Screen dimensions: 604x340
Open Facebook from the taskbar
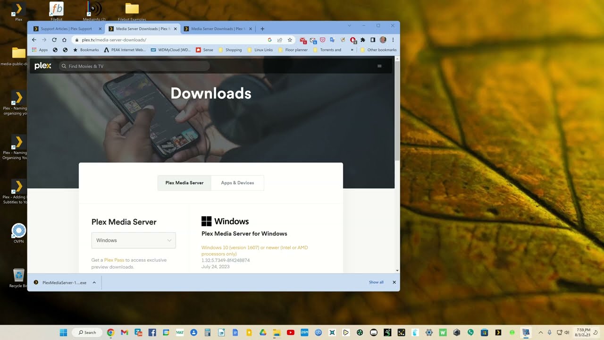152,332
